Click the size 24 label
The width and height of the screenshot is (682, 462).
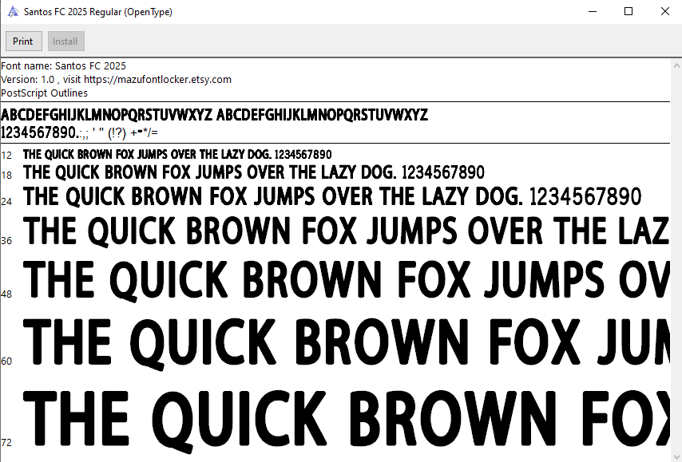click(x=6, y=201)
